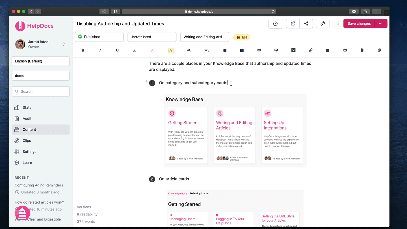Toggle italic formatting in editor toolbar
Viewport: 407px width, 229px height.
[100, 51]
